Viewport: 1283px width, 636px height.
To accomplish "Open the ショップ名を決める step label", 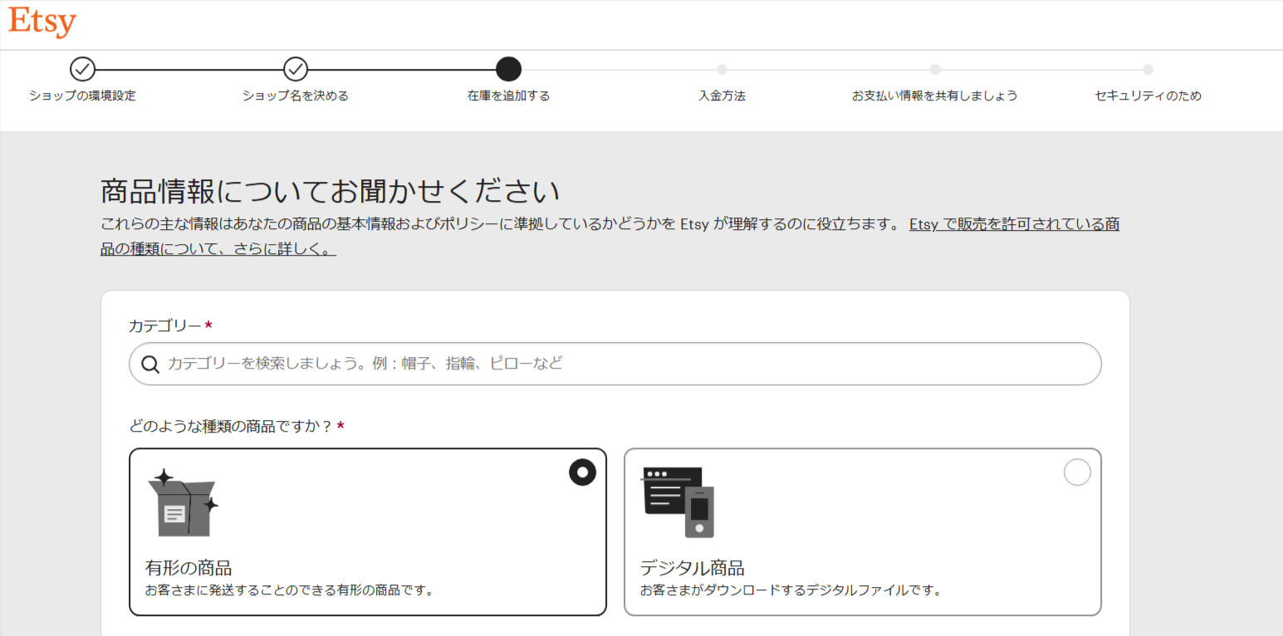I will point(296,95).
